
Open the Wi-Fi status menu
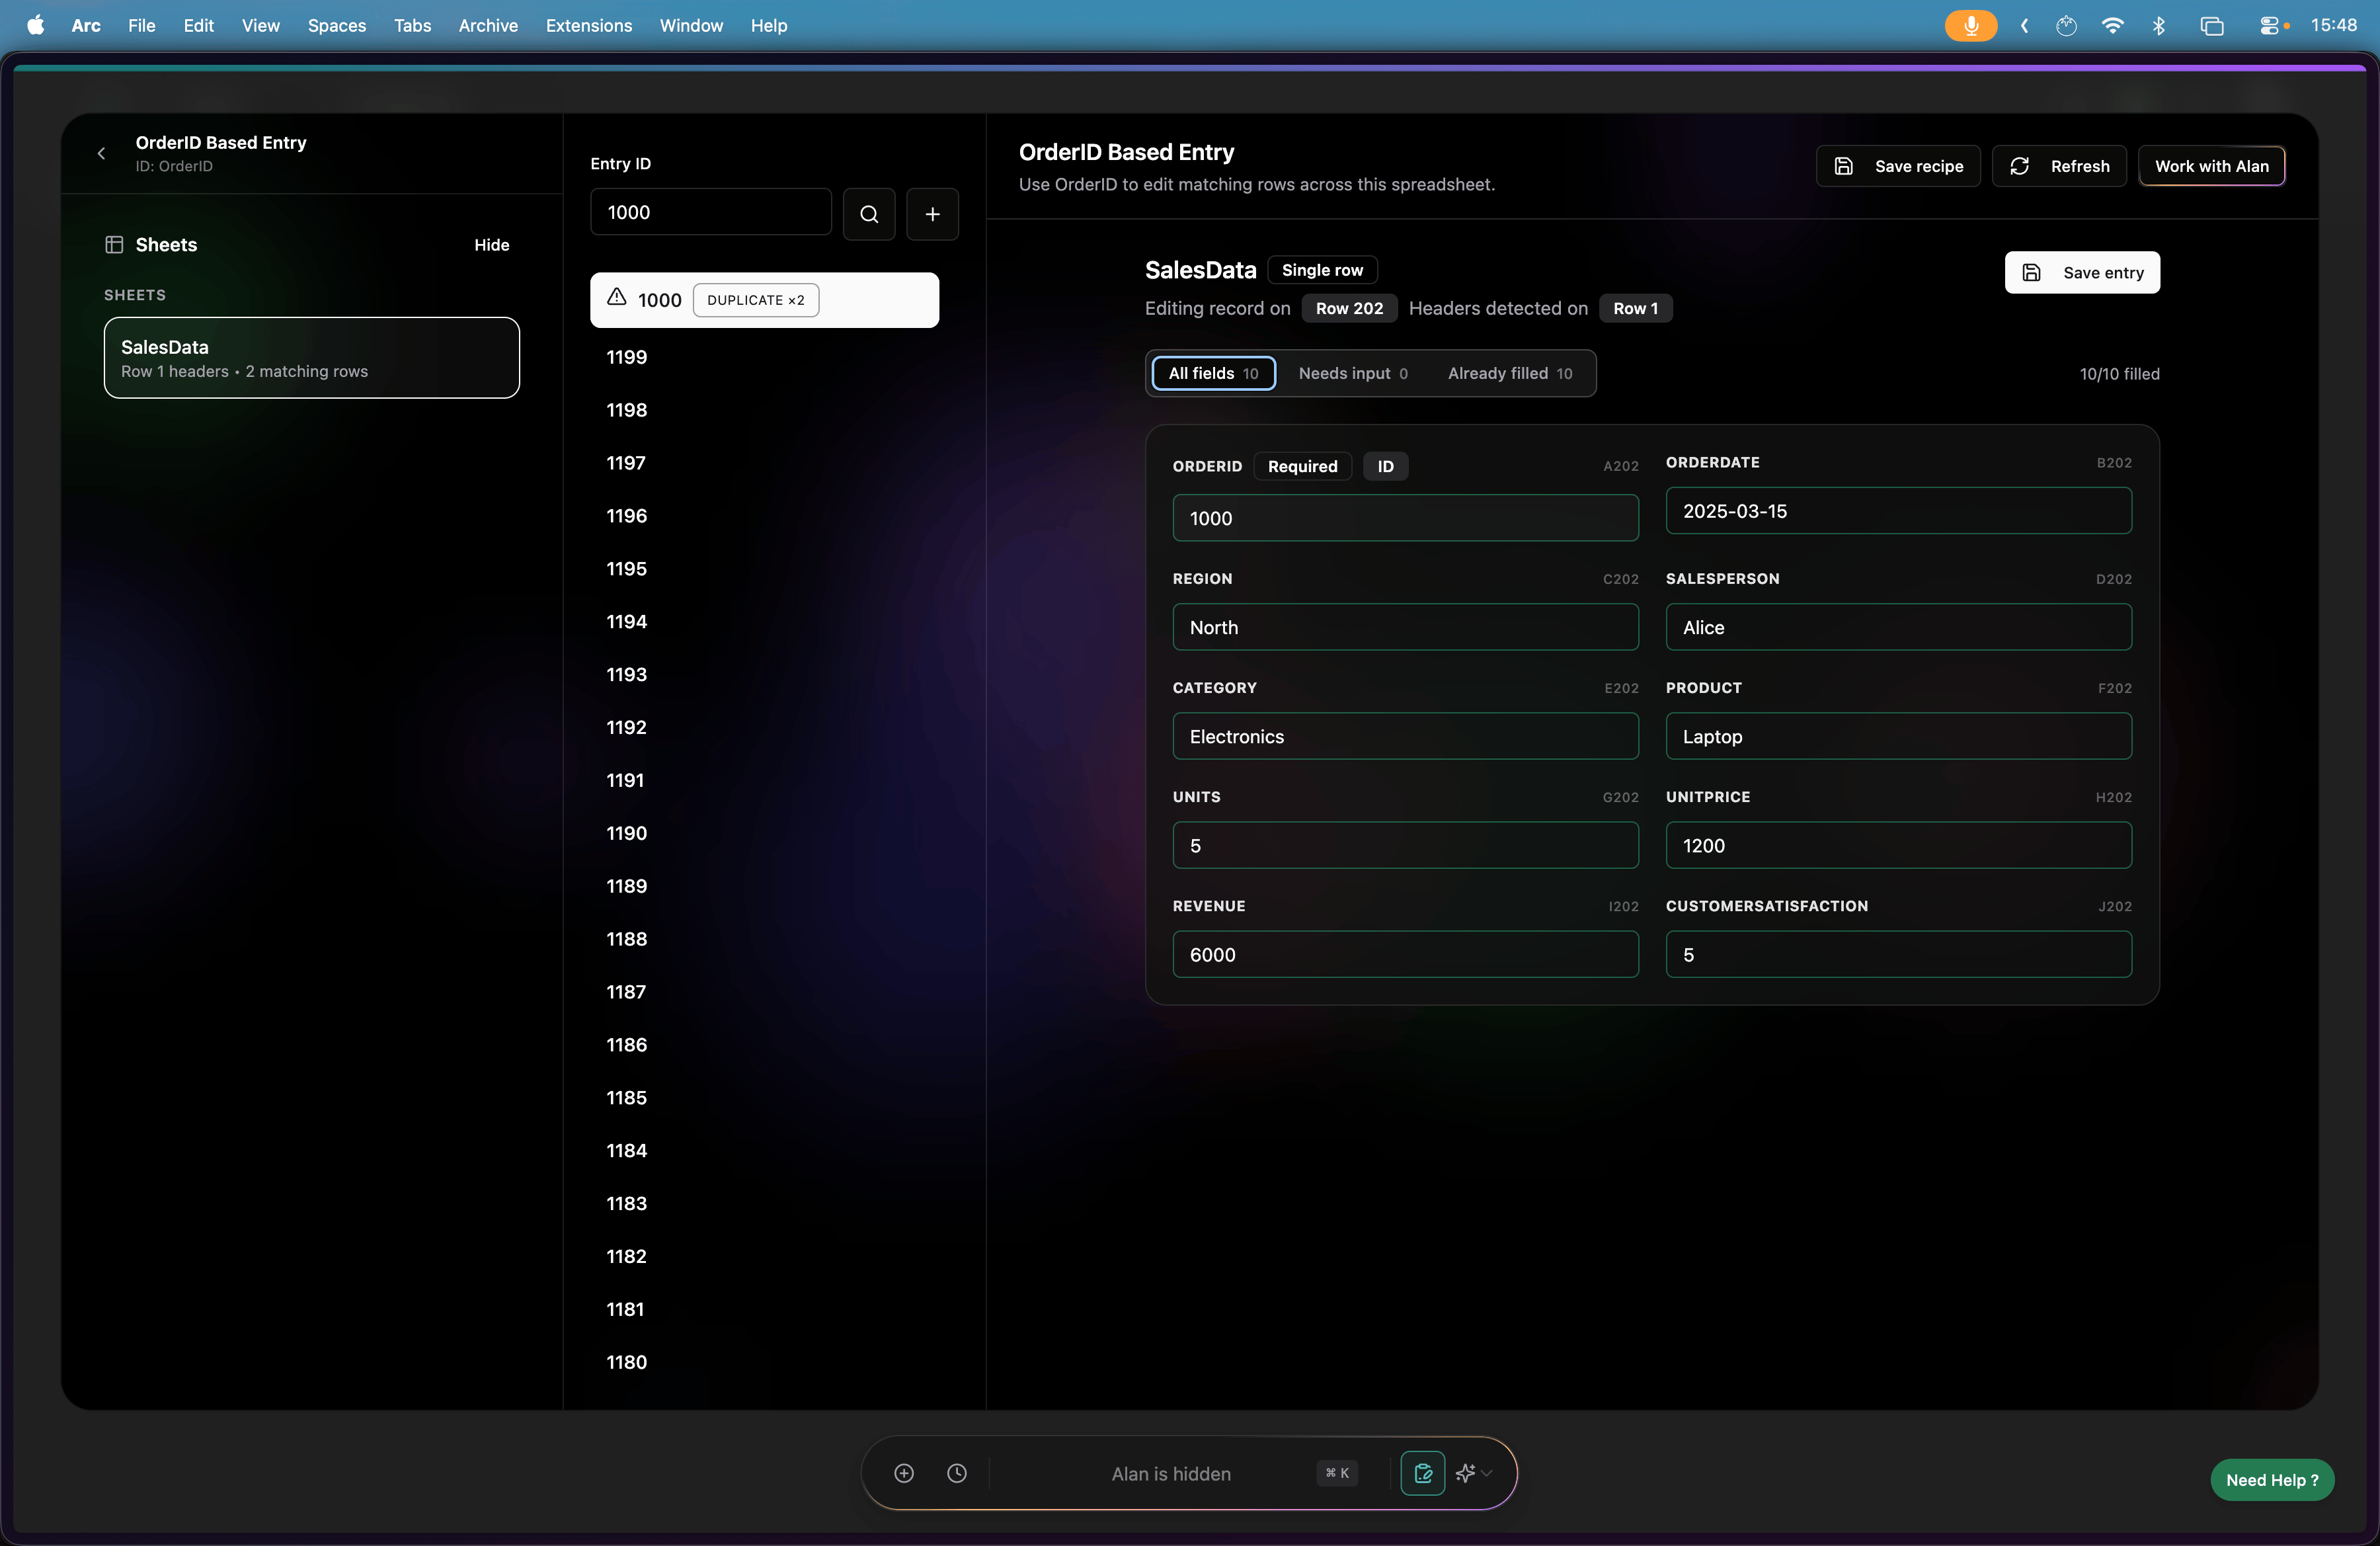2112,26
